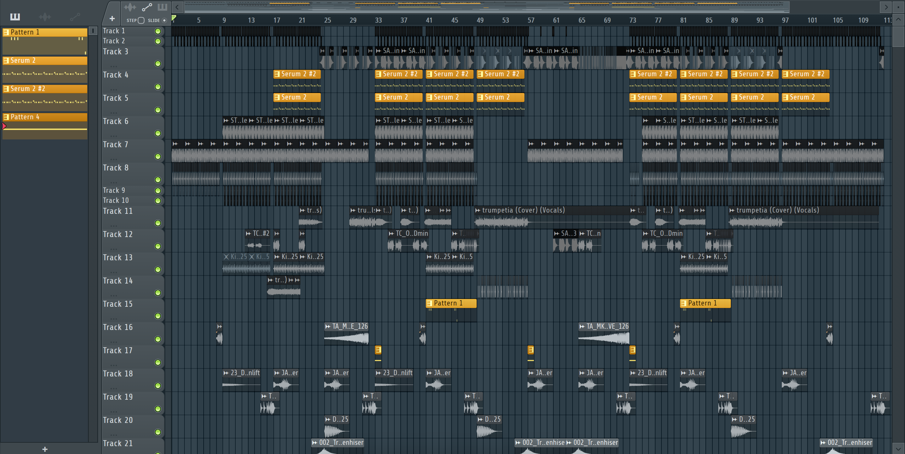Click the horizontal song overview scrollbar

486,7
